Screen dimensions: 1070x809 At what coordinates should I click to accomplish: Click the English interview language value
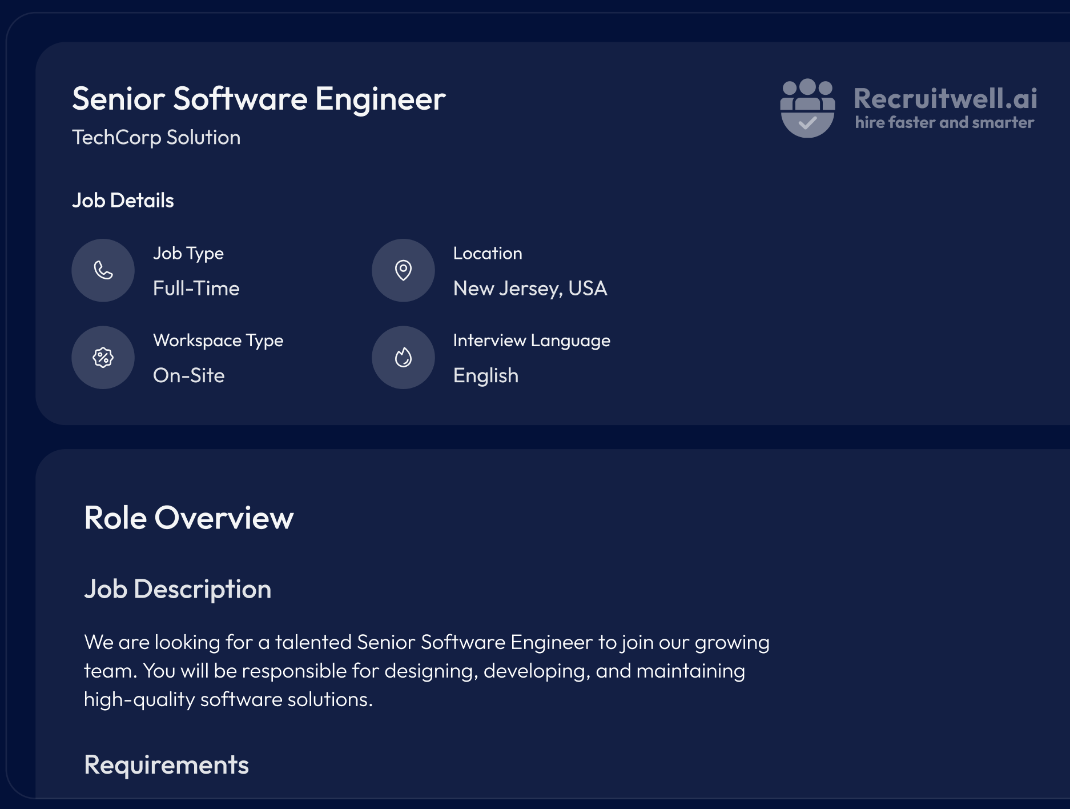(485, 375)
